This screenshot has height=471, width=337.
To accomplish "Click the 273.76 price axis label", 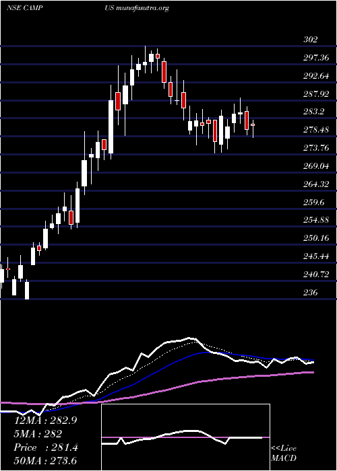I will (x=316, y=148).
